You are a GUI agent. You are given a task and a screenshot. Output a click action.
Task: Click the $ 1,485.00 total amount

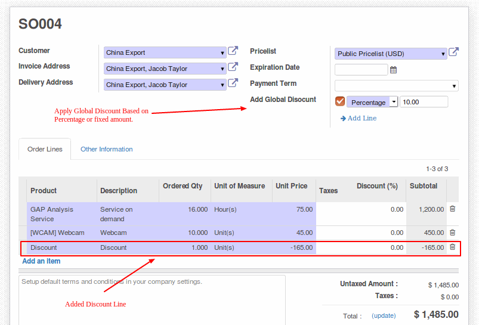pos(436,314)
